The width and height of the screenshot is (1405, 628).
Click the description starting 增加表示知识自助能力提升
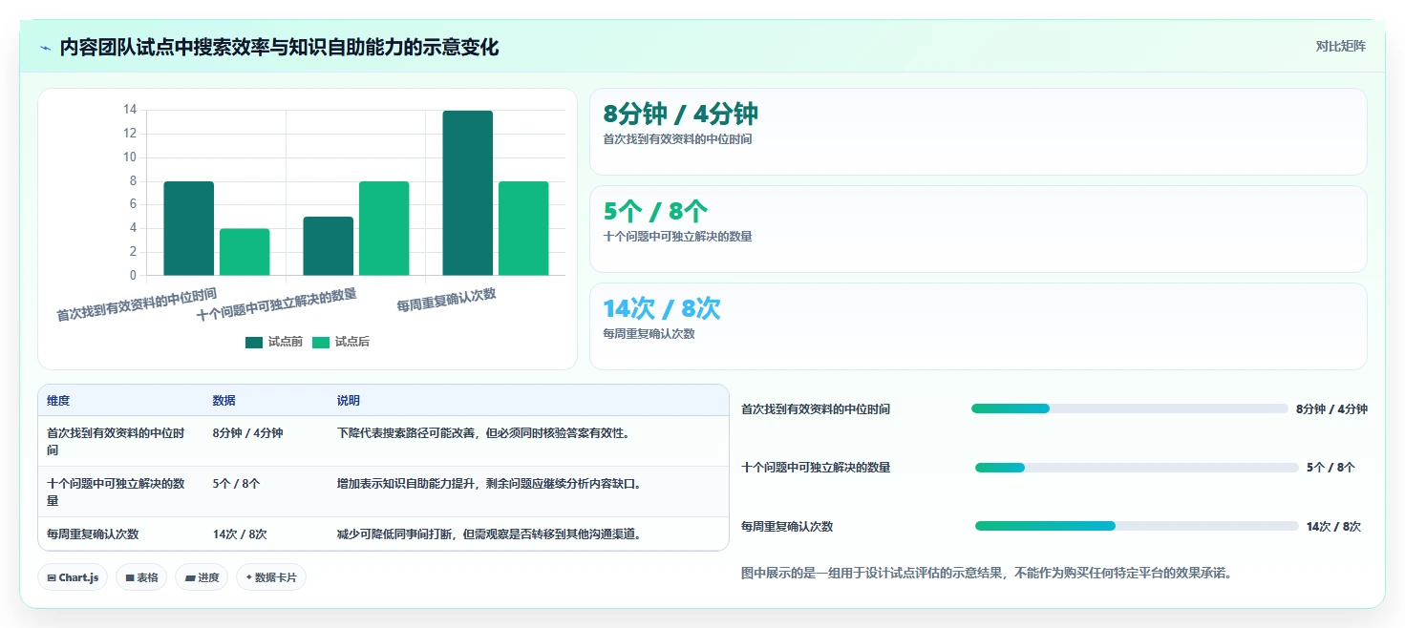coord(489,483)
